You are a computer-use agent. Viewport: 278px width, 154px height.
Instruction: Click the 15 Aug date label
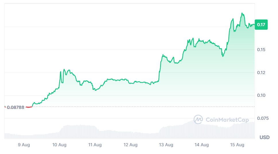237,145
